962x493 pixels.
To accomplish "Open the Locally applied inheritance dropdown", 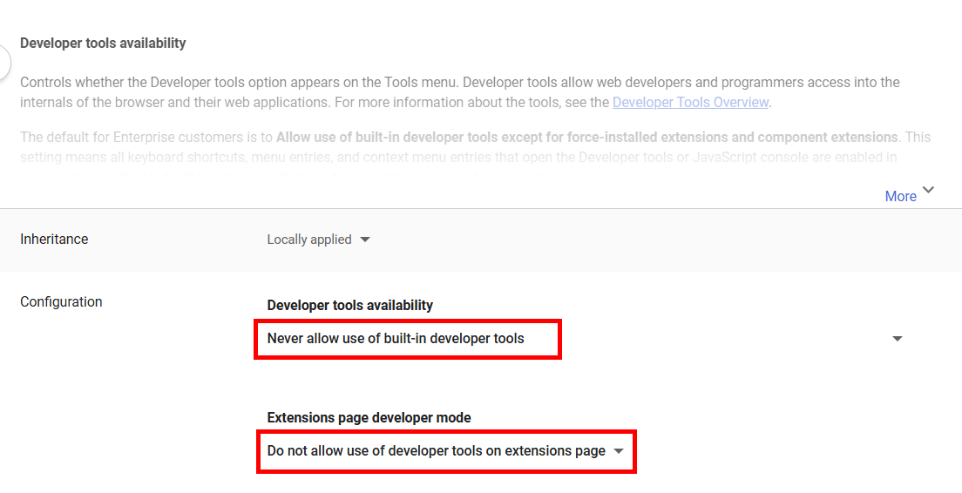I will click(x=318, y=240).
